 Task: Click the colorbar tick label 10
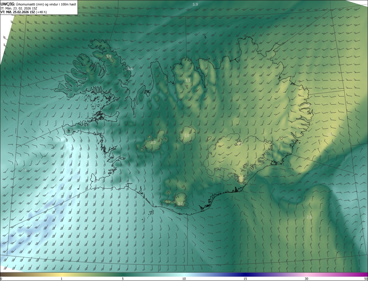coord(184,279)
